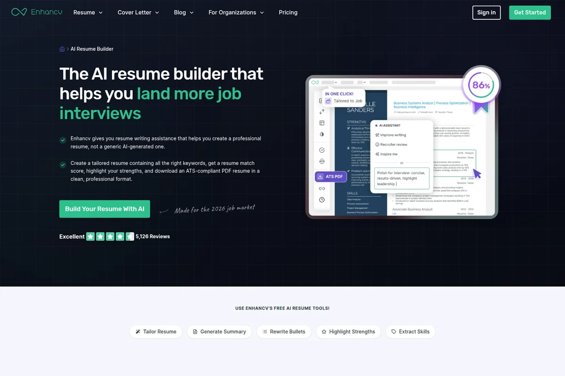Select the Inspire me sparkles icon
This screenshot has height=376, width=565.
(377, 154)
